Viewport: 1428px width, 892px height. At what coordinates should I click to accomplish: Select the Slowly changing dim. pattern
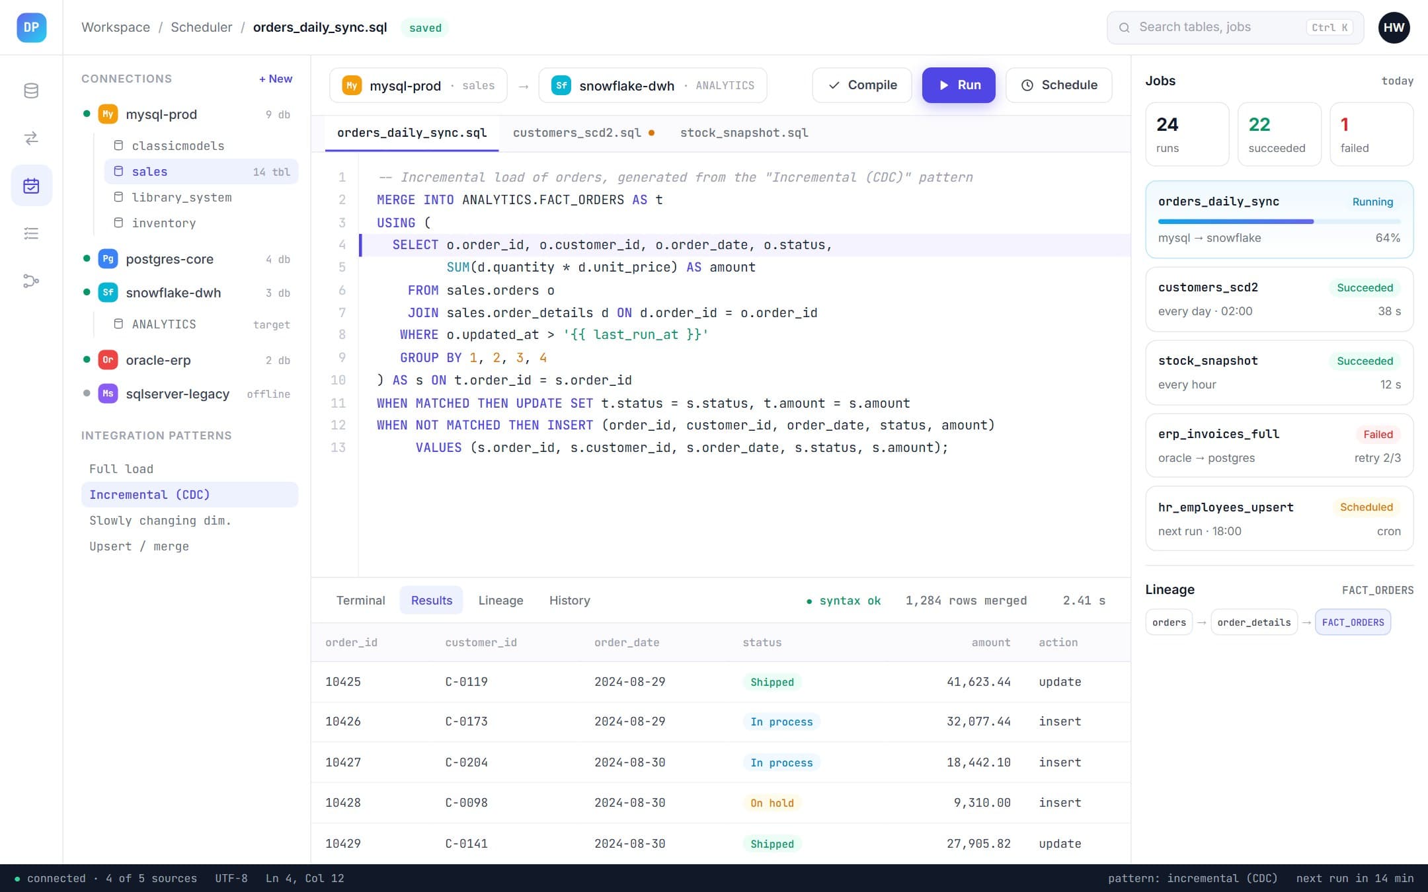189,521
